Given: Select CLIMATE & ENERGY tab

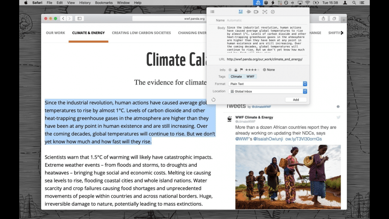Looking at the screenshot, I should click(89, 33).
